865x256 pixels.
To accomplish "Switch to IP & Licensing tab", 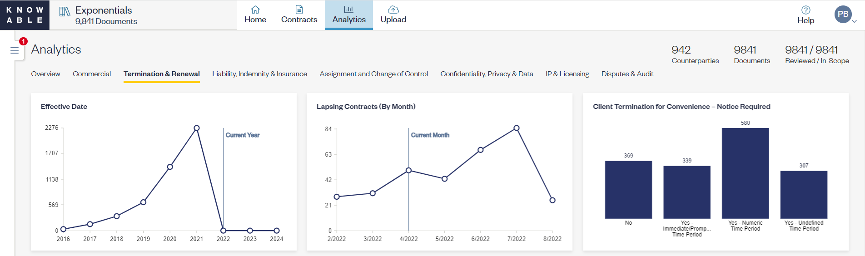I will (x=567, y=74).
